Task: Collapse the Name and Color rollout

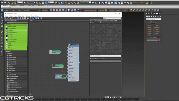Action: click(153, 38)
